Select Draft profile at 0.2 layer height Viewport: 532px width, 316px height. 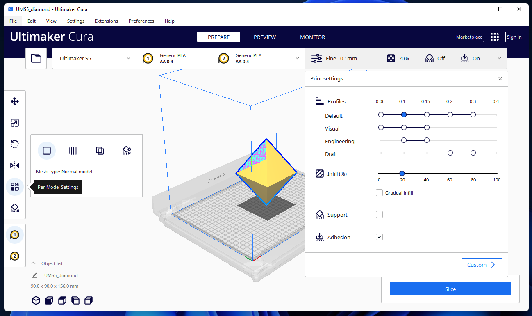[450, 153]
